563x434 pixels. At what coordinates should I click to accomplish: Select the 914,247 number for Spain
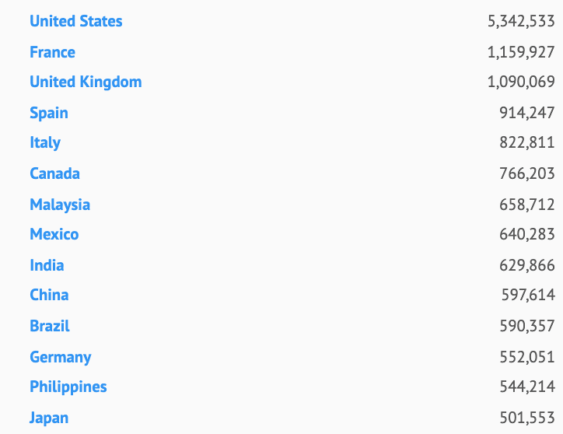point(526,113)
